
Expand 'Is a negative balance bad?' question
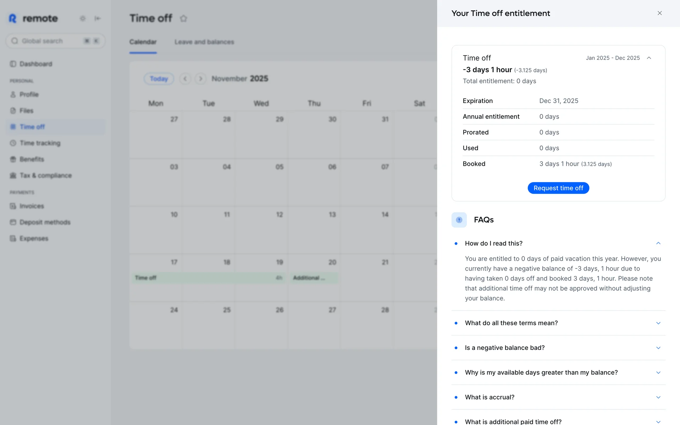tap(658, 348)
